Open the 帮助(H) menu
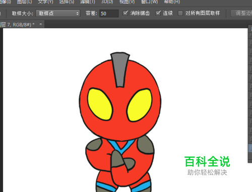The image size is (252, 192). [172, 2]
